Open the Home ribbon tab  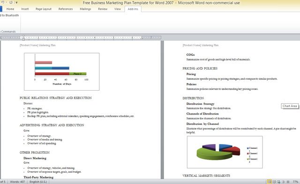(10, 9)
